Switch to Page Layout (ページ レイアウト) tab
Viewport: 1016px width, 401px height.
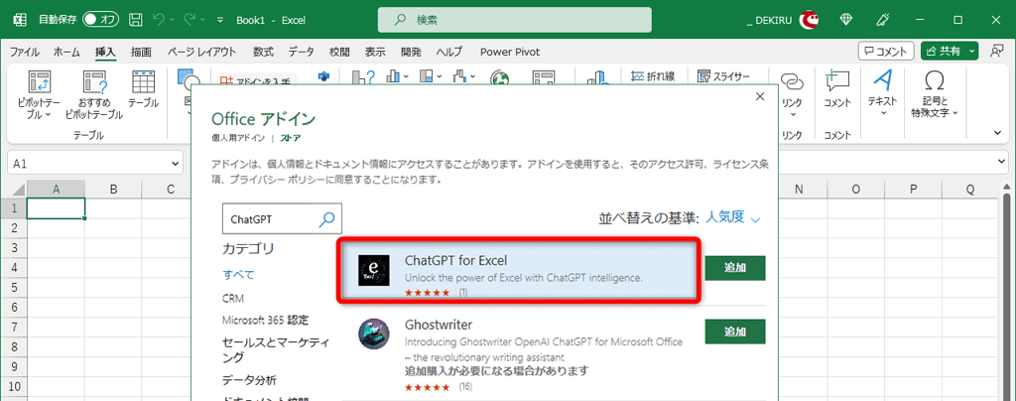coord(201,52)
